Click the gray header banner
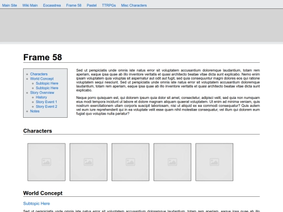Viewport: 283px width, 212px height. pyautogui.click(x=141, y=26)
